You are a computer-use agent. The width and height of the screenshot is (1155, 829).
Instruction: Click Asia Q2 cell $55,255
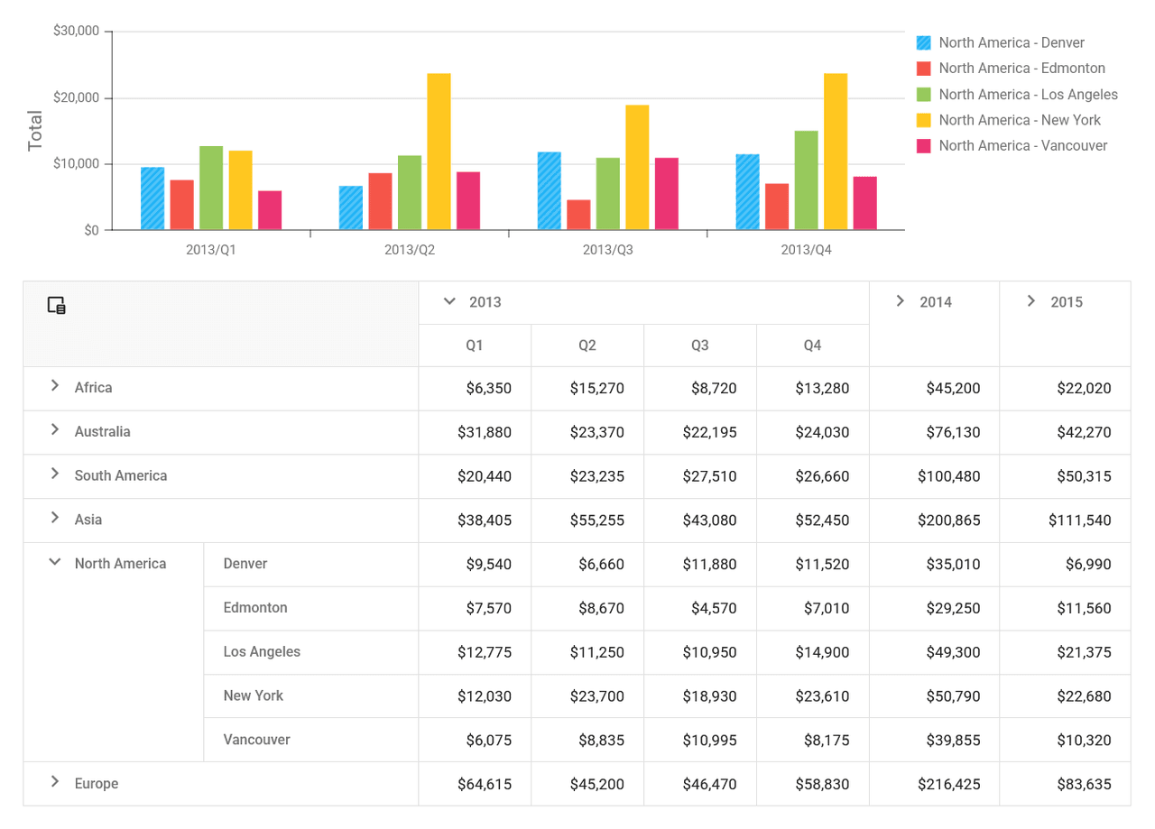[x=587, y=520]
